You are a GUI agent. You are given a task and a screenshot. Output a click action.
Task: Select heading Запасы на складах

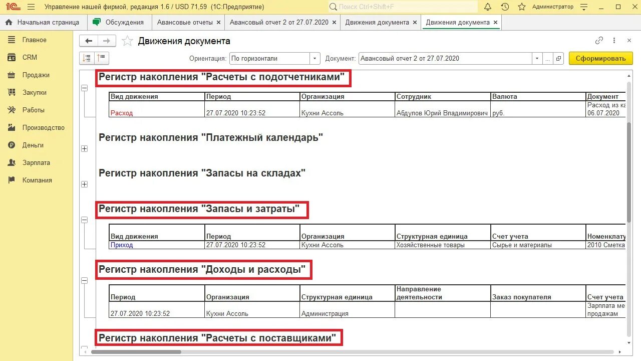tap(202, 173)
